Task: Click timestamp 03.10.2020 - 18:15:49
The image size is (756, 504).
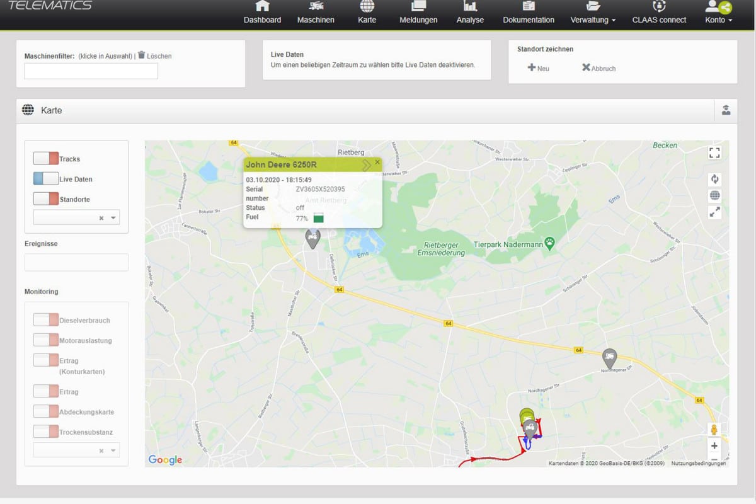Action: (x=278, y=180)
